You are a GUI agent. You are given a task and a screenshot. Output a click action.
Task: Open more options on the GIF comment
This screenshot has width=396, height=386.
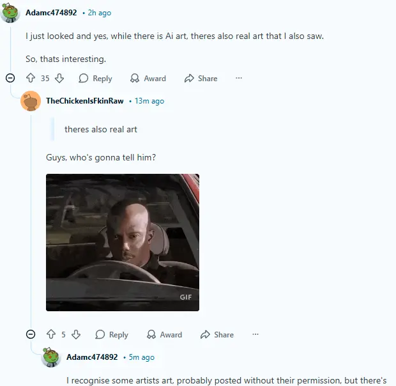[x=255, y=334]
